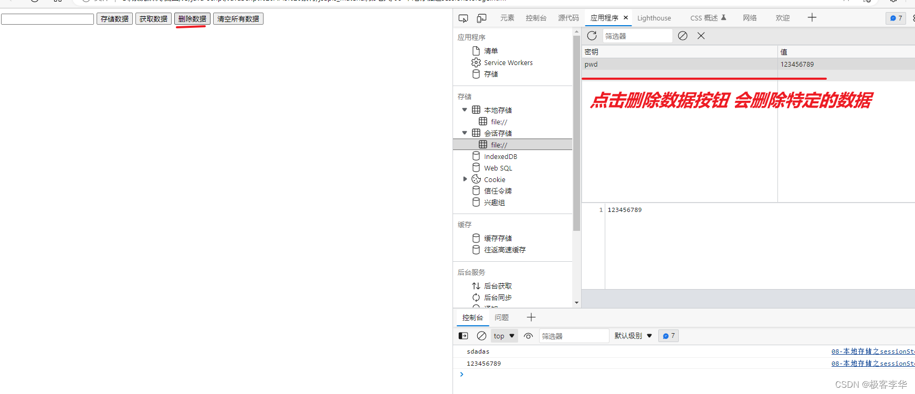Open 信任令牌 in the sidebar
Image resolution: width=915 pixels, height=394 pixels.
(498, 191)
